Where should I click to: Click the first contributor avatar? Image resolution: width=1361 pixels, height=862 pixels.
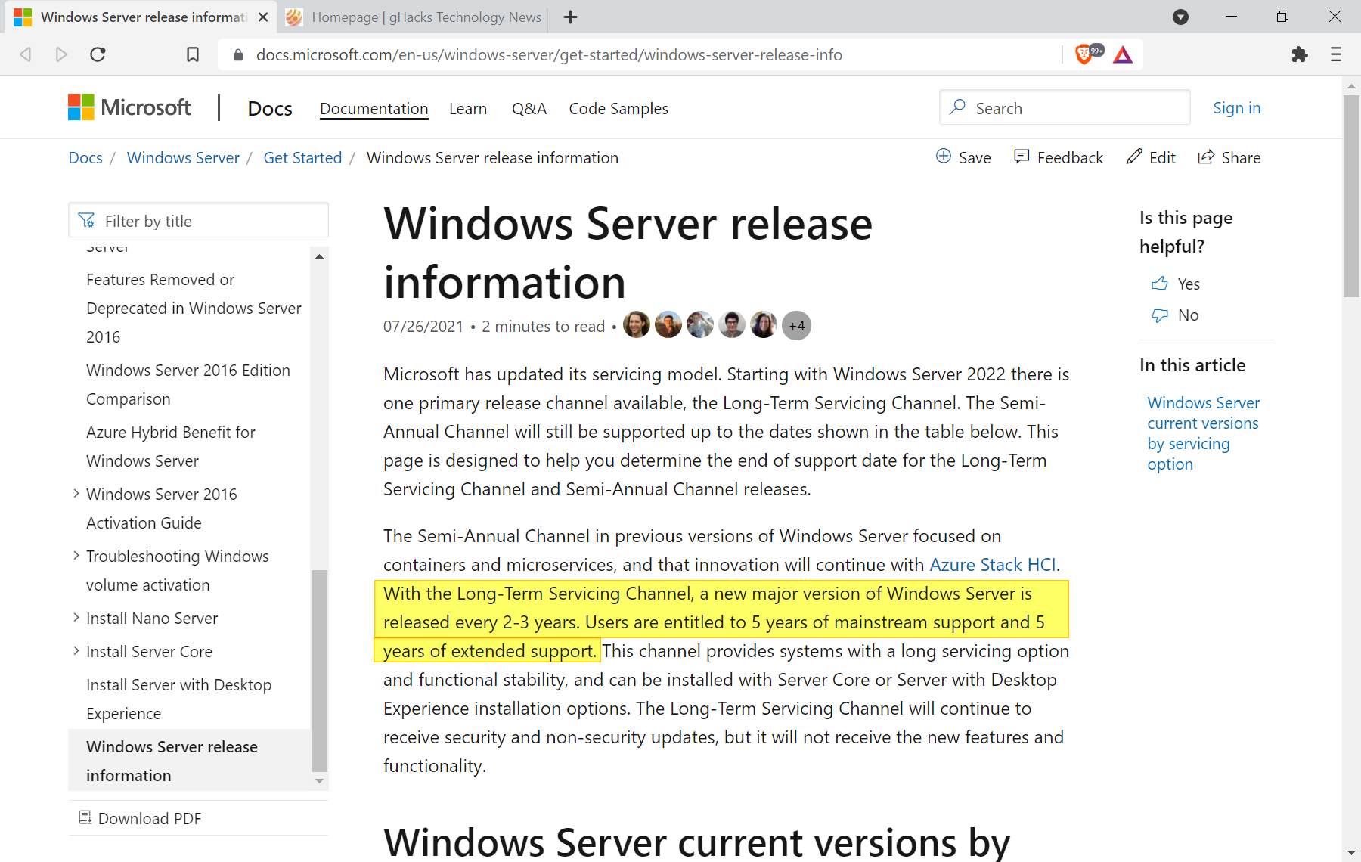pos(637,325)
